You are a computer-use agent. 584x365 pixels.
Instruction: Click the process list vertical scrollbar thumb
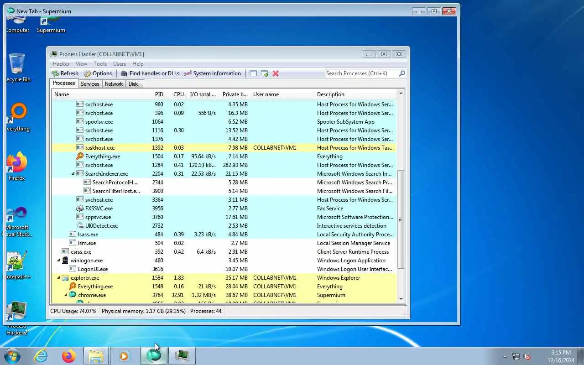coord(401,219)
